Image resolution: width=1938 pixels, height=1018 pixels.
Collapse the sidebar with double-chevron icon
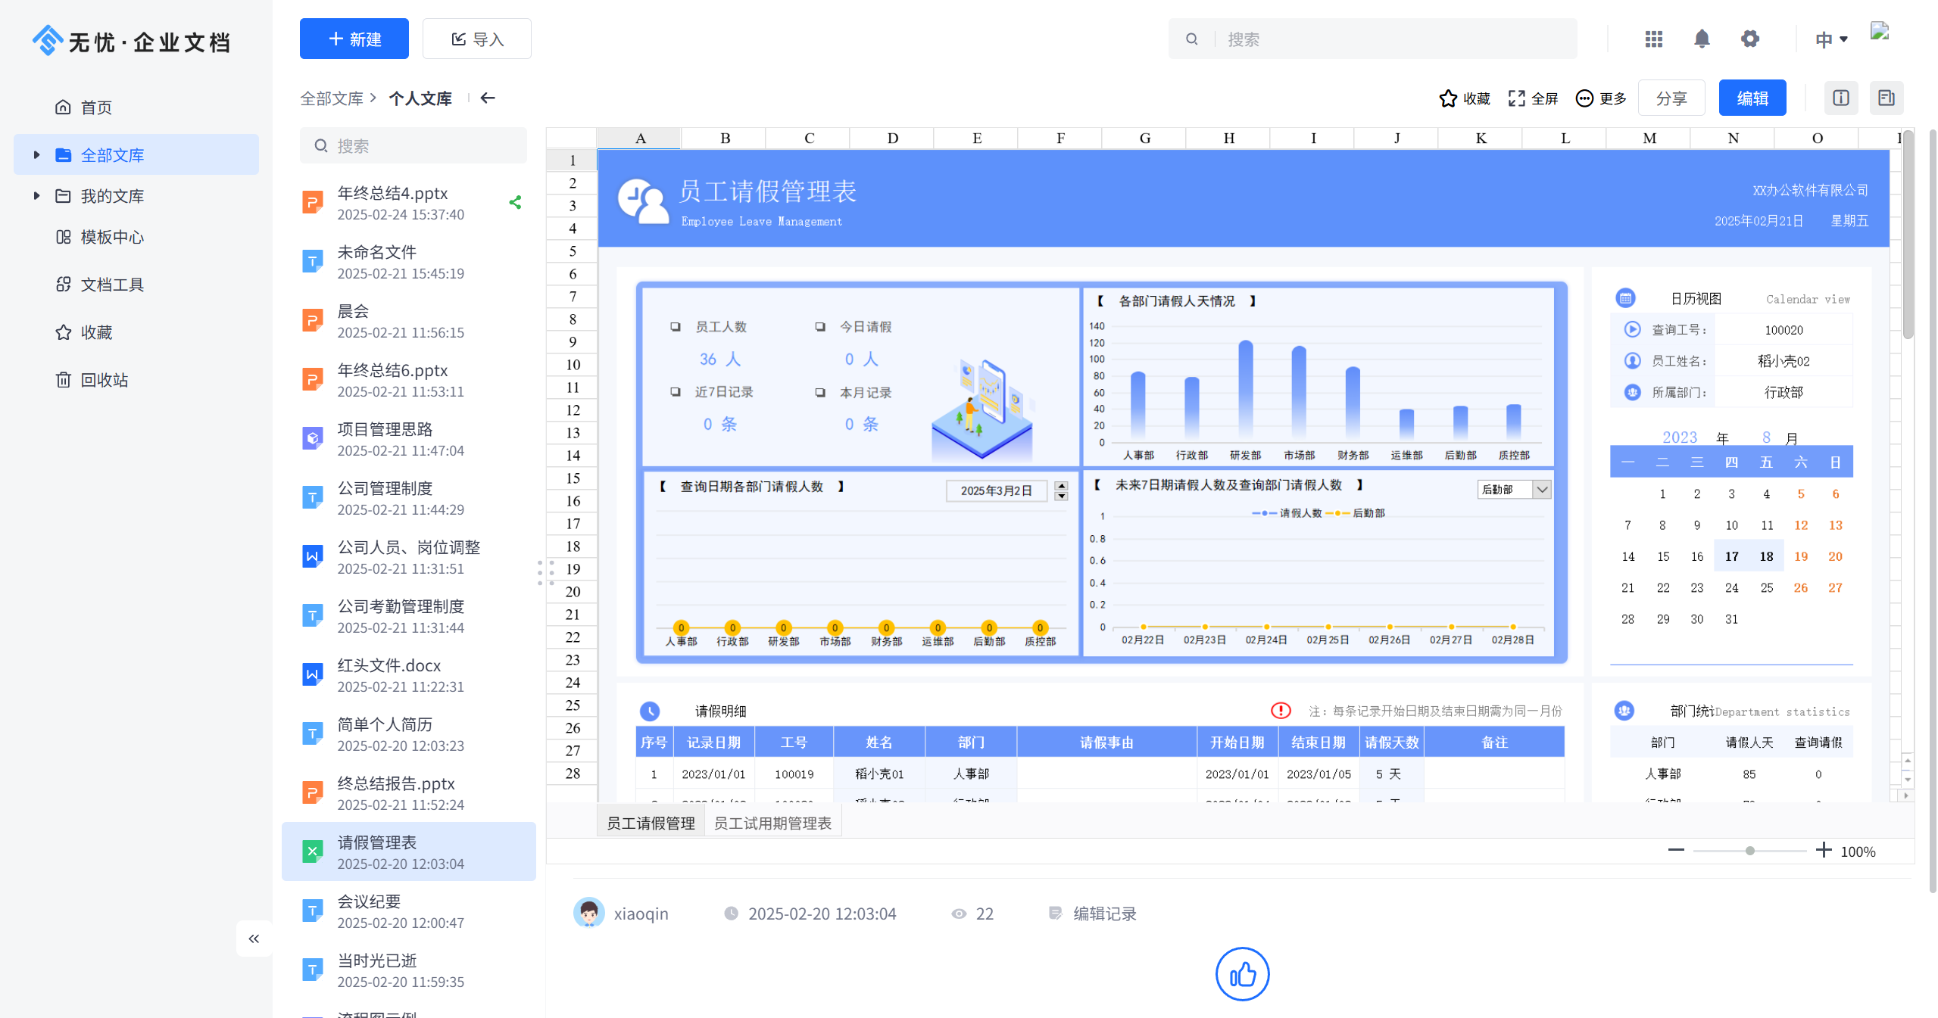[x=254, y=939]
